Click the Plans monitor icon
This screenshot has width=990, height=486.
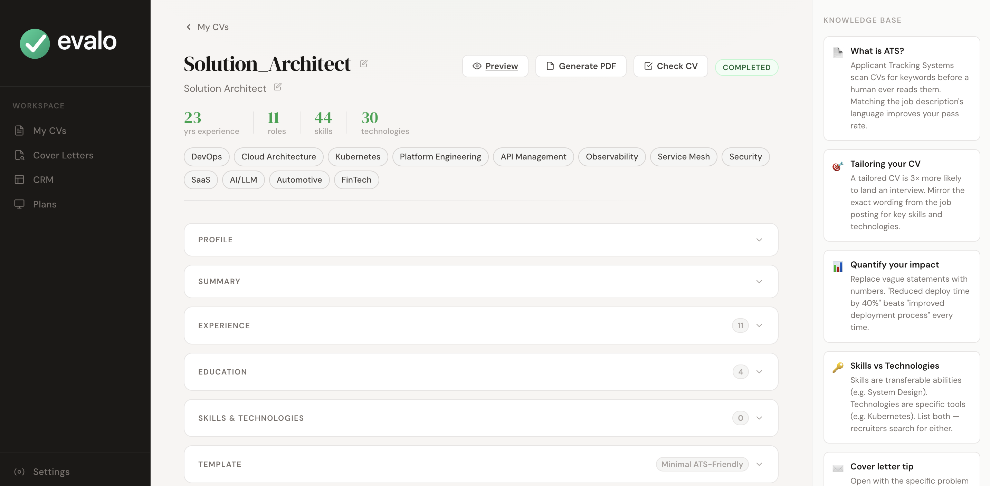[x=19, y=204]
